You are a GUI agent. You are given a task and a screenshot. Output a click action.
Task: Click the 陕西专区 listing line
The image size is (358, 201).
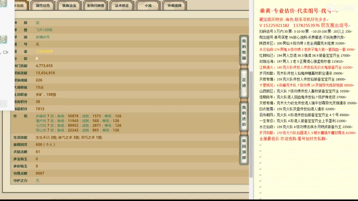pyautogui.click(x=302, y=44)
